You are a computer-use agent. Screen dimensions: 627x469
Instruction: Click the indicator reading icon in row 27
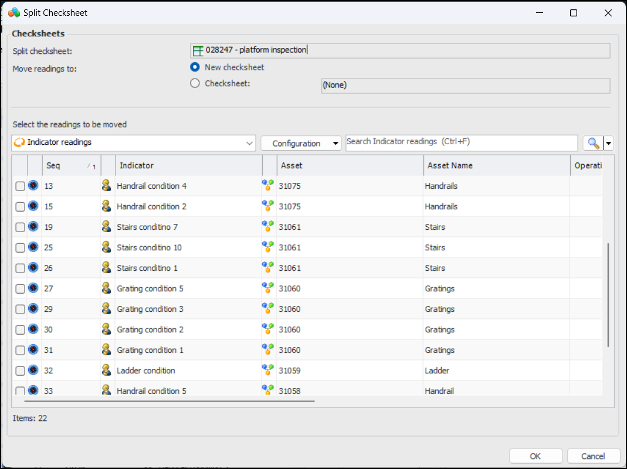33,288
